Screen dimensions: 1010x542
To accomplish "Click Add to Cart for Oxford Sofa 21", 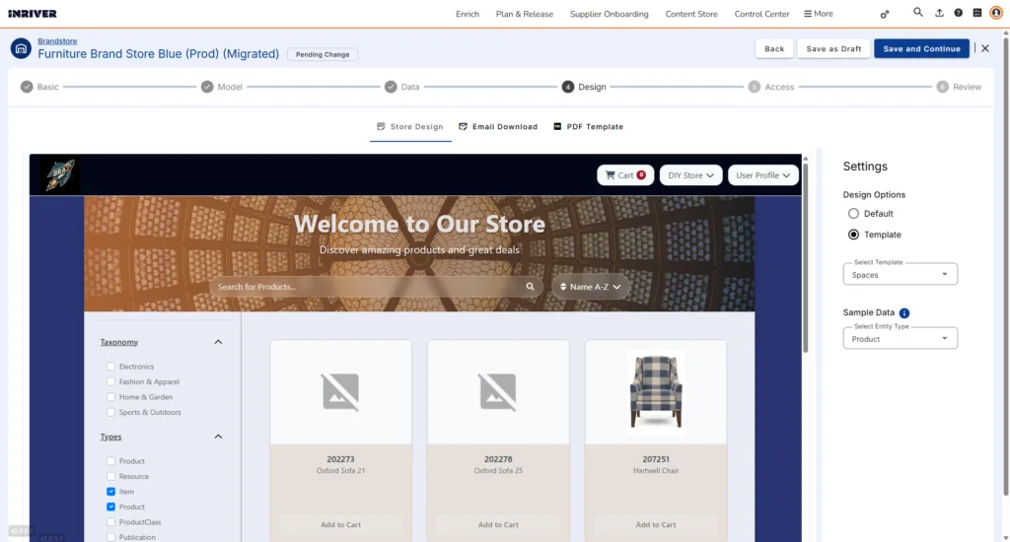I will tap(340, 524).
